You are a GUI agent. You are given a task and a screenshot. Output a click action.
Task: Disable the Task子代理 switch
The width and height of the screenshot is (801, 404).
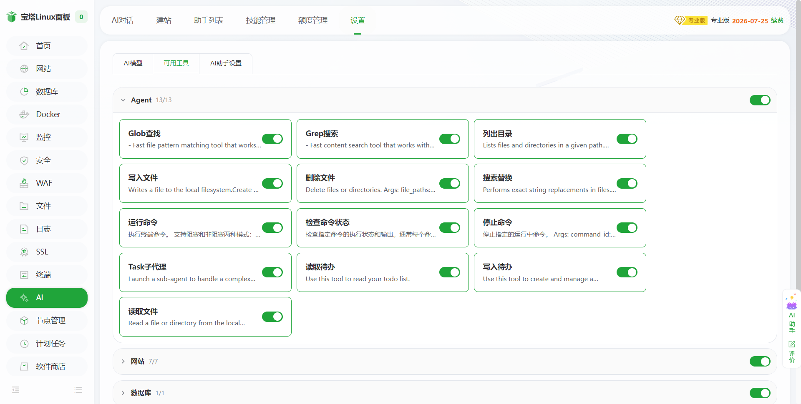click(272, 272)
